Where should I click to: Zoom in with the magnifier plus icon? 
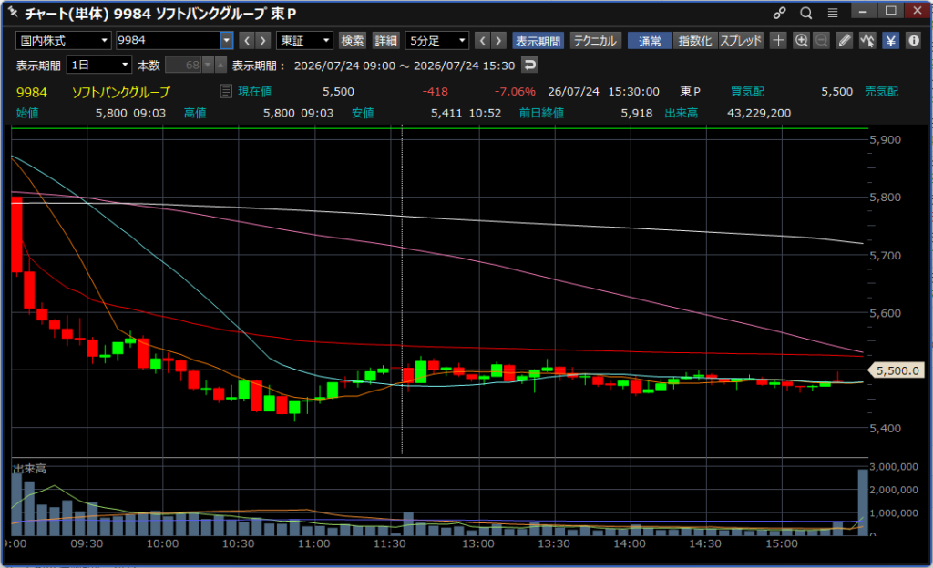click(x=802, y=40)
